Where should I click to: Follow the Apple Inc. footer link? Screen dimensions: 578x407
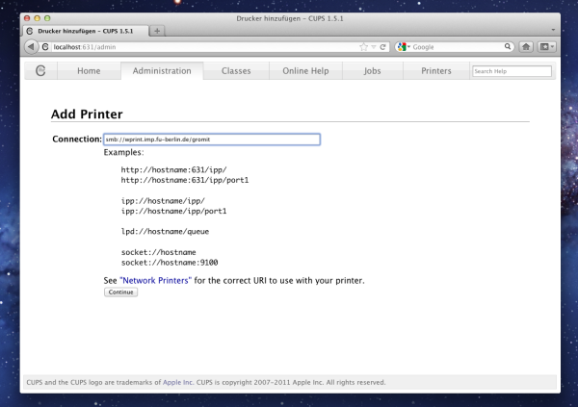point(178,382)
